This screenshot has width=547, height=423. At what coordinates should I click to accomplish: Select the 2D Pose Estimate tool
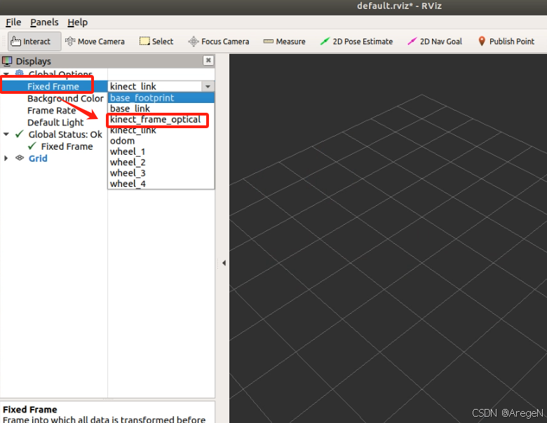(x=356, y=41)
